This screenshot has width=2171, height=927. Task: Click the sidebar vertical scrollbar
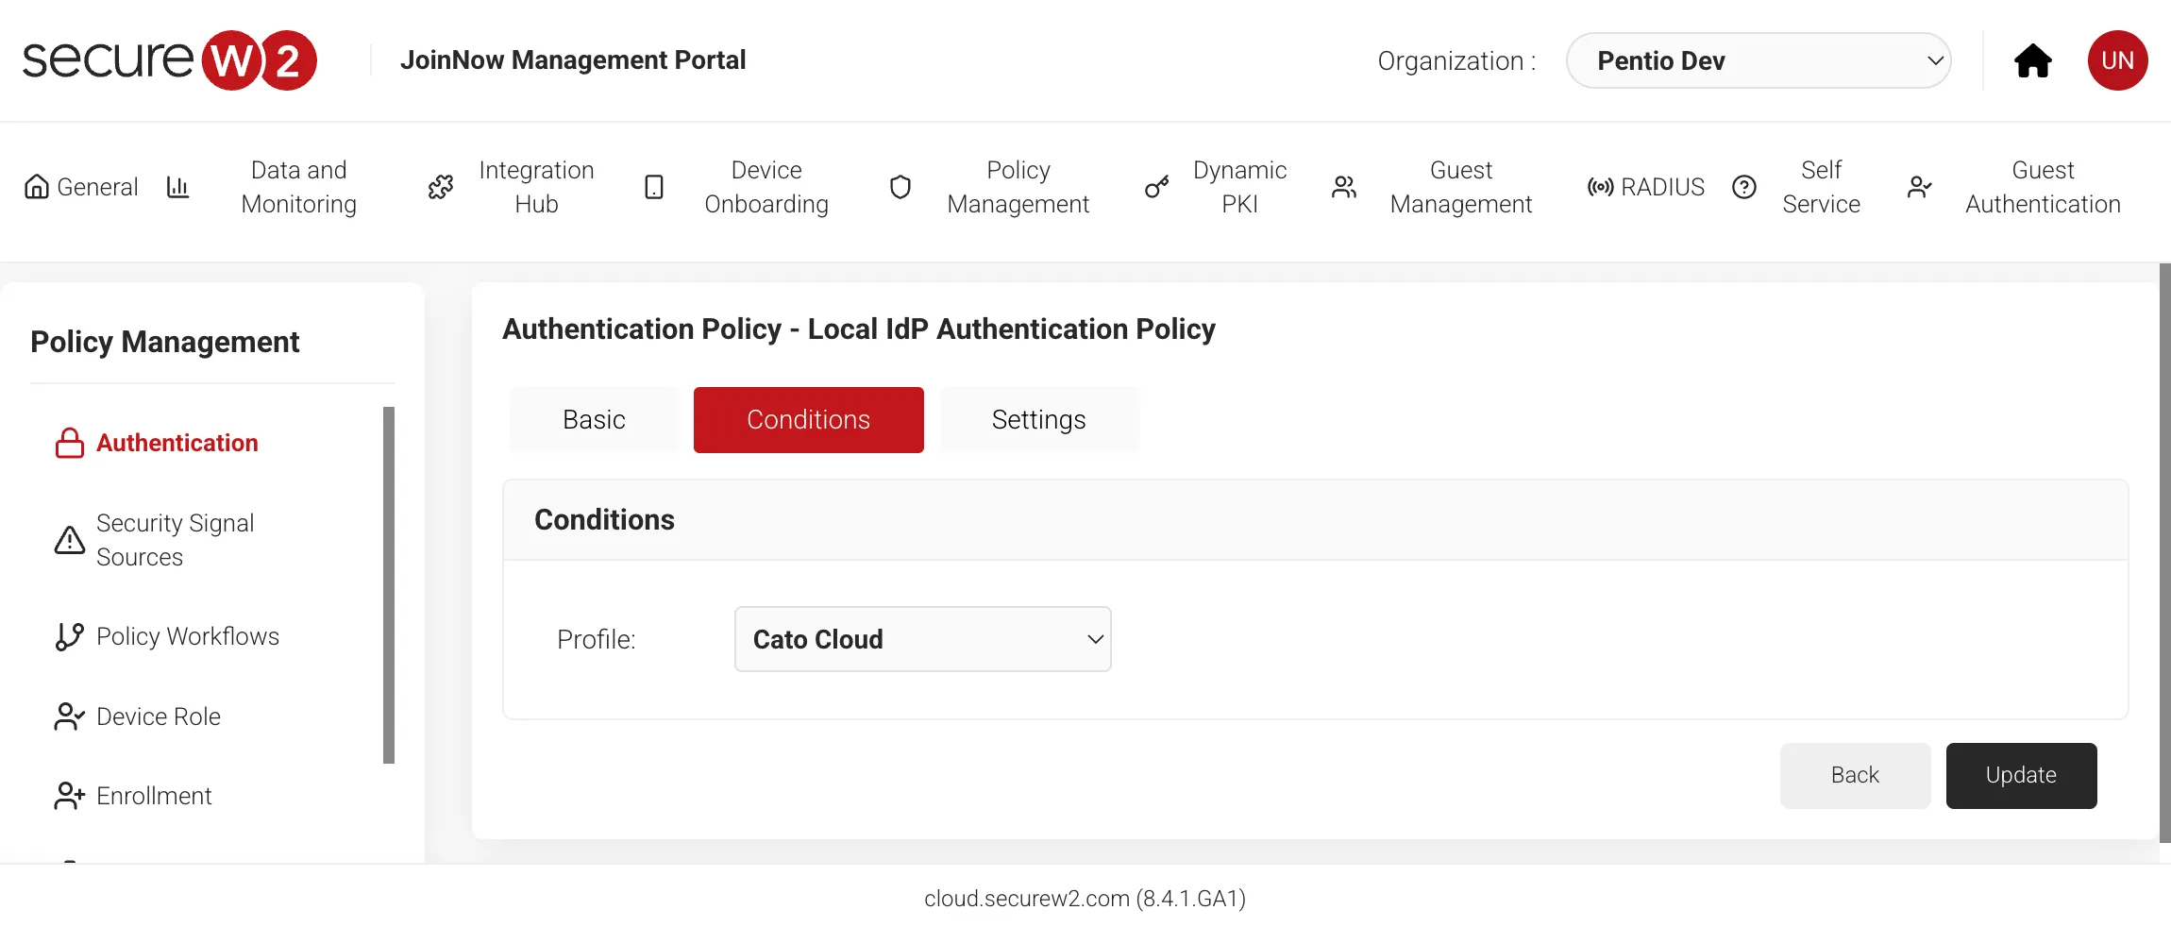tap(388, 585)
